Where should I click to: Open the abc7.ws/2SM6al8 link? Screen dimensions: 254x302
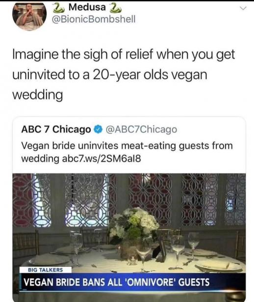pos(102,159)
